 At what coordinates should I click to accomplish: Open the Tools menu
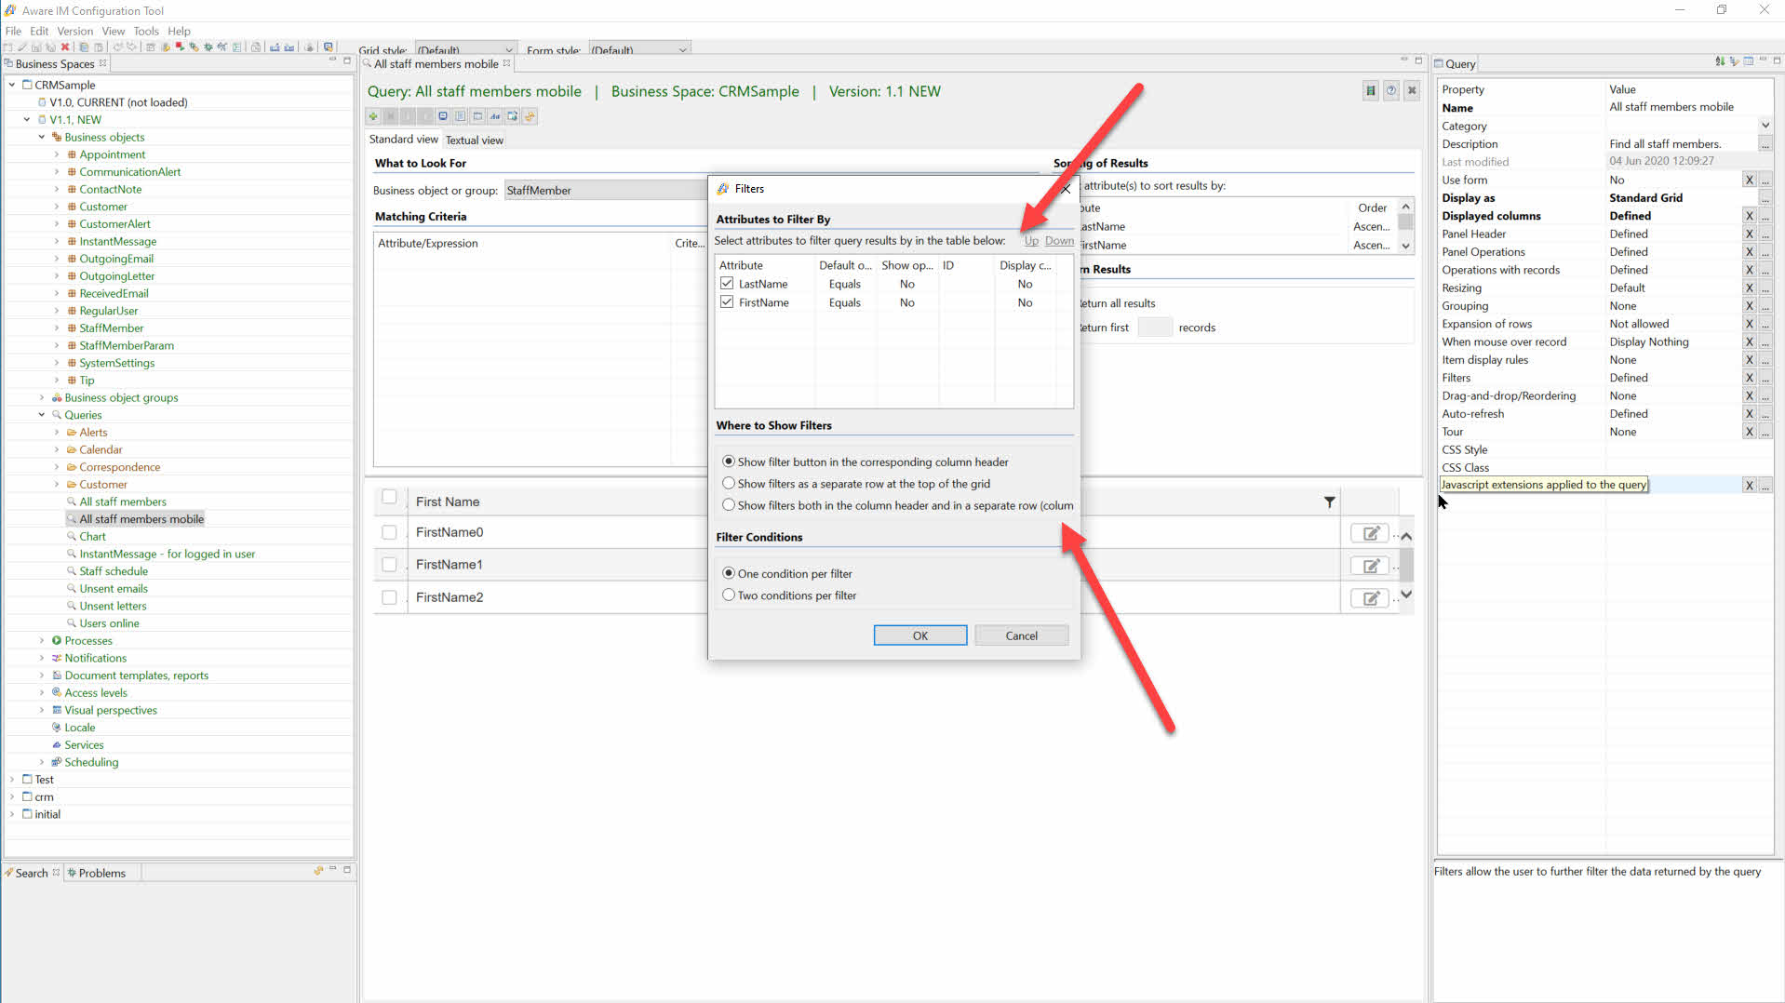click(146, 31)
